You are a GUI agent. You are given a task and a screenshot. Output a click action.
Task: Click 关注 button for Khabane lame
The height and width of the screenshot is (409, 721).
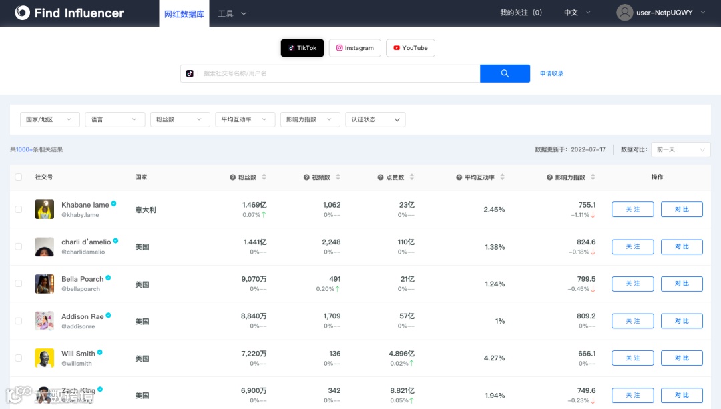point(632,209)
